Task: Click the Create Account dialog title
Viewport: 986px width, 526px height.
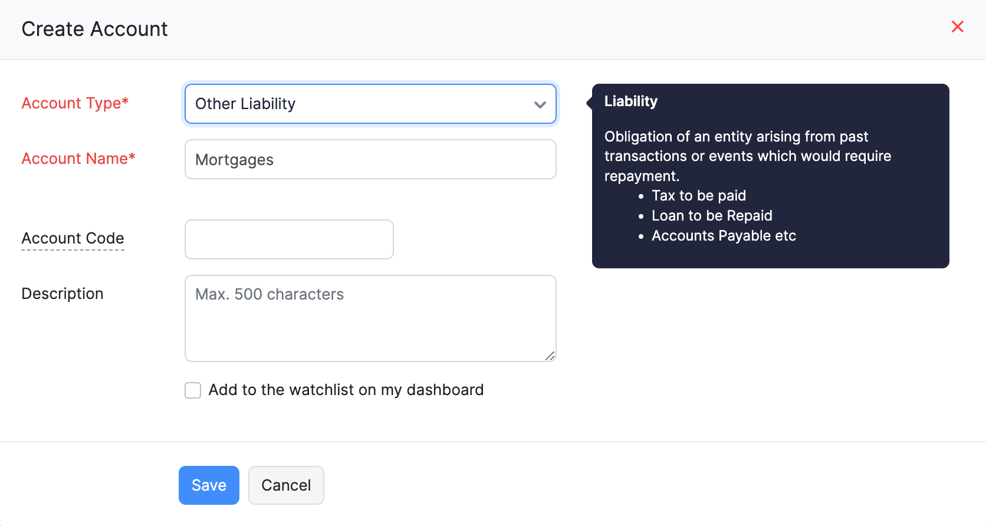Action: (94, 28)
